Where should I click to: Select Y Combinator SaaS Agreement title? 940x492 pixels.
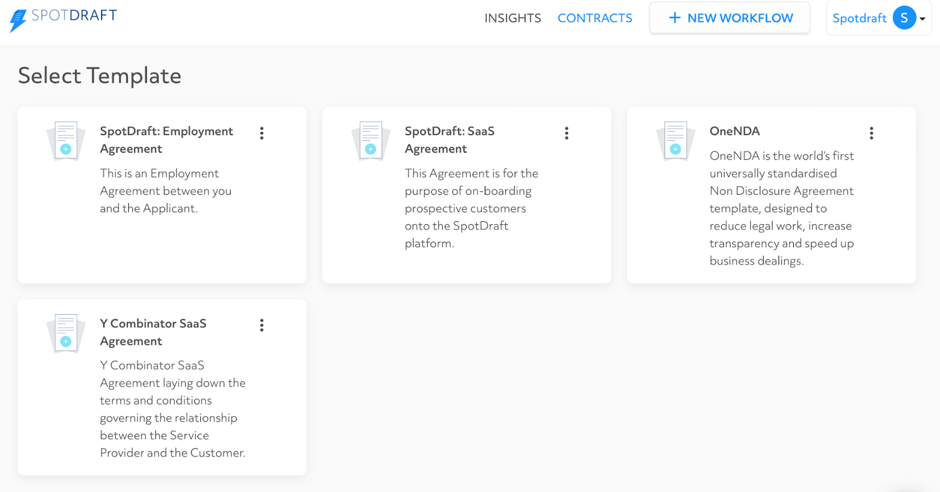[x=153, y=332]
